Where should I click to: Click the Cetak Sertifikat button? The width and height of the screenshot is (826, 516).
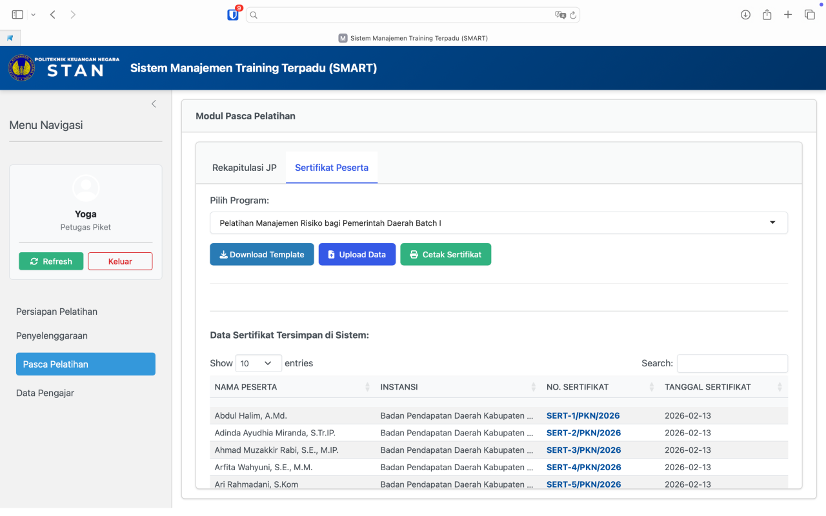coord(445,254)
